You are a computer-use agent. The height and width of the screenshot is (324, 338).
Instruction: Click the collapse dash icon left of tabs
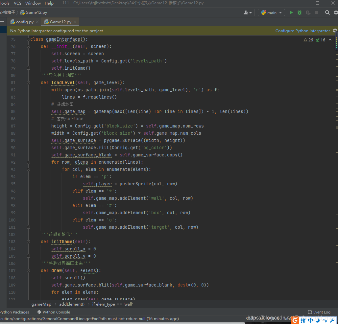(x=2, y=22)
